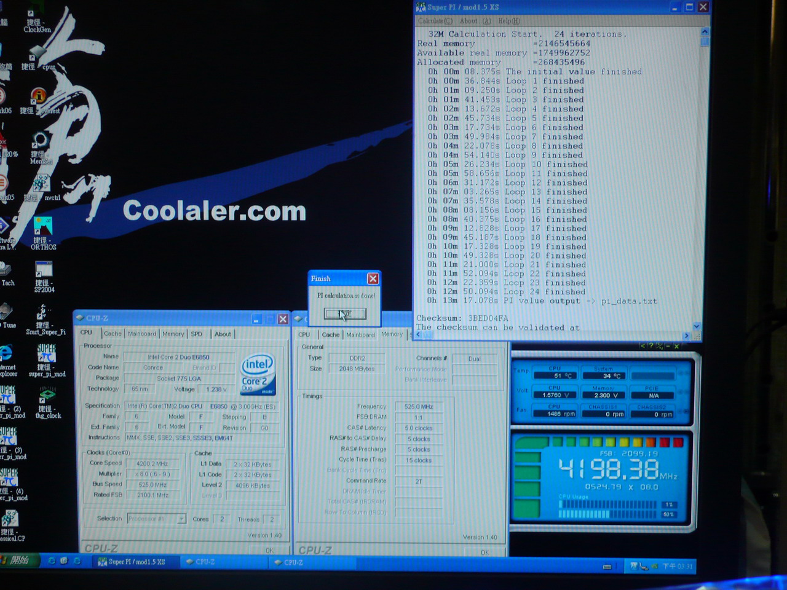Click the green help question mark on the monitor widget
Screen dimensions: 787x590
coord(651,347)
